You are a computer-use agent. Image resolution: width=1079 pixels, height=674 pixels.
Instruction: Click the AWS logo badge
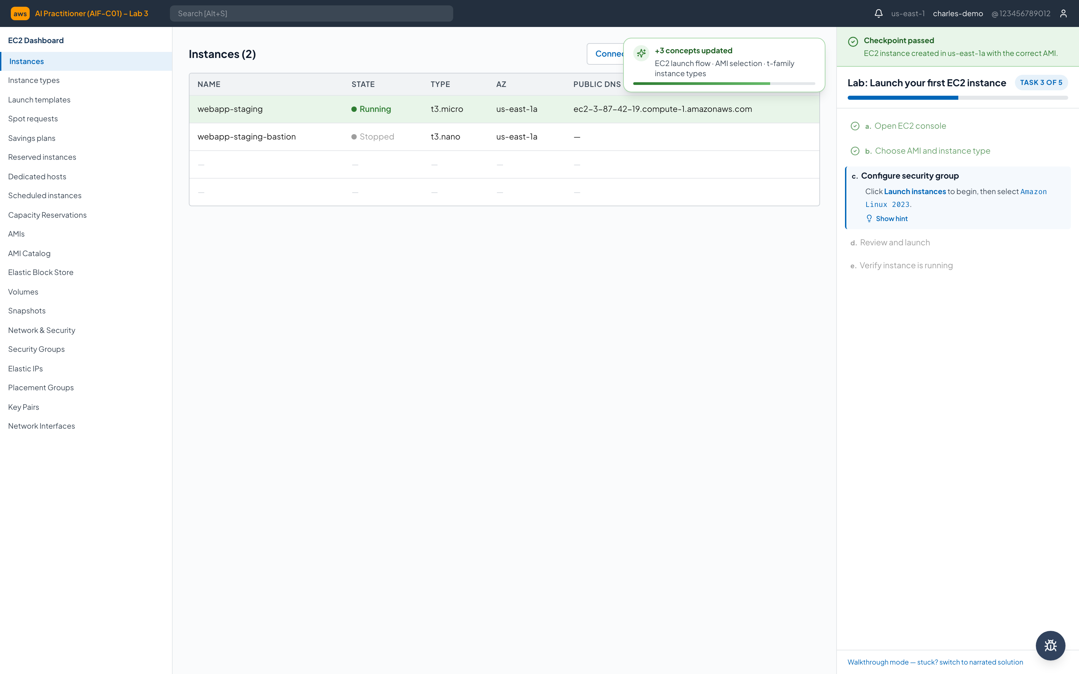[x=20, y=13]
